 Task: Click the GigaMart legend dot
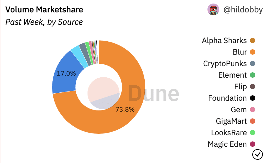point(253,121)
